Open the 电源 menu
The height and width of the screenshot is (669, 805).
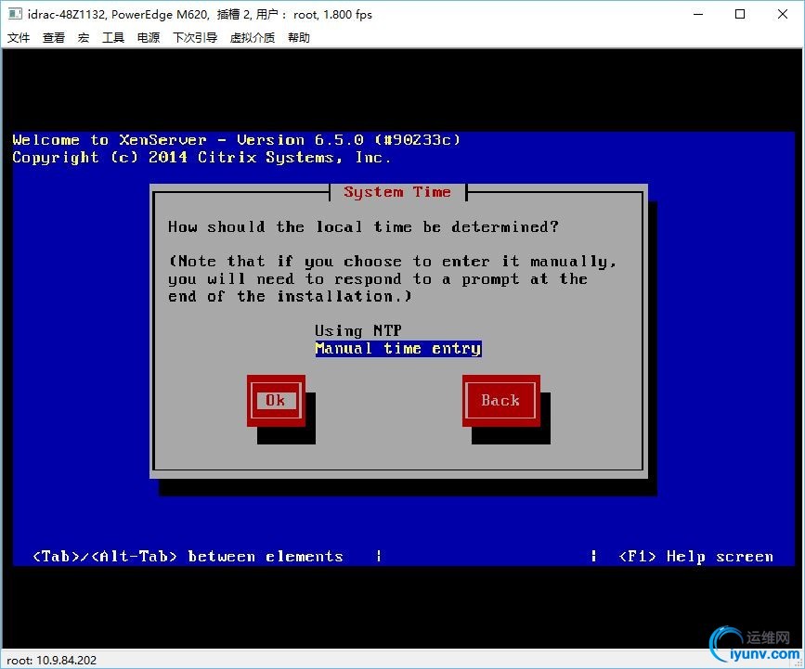[x=149, y=37]
